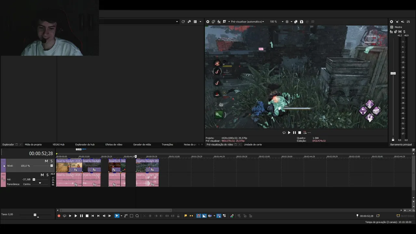This screenshot has width=416, height=234.
Task: Click stop button under video preview
Action: 300,133
